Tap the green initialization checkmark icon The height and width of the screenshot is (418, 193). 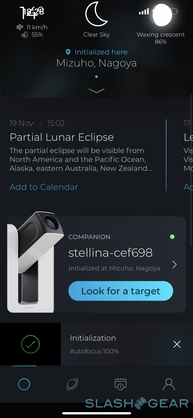pyautogui.click(x=30, y=344)
